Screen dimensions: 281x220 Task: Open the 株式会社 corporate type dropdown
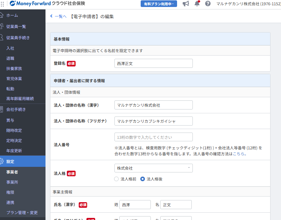click(153, 168)
